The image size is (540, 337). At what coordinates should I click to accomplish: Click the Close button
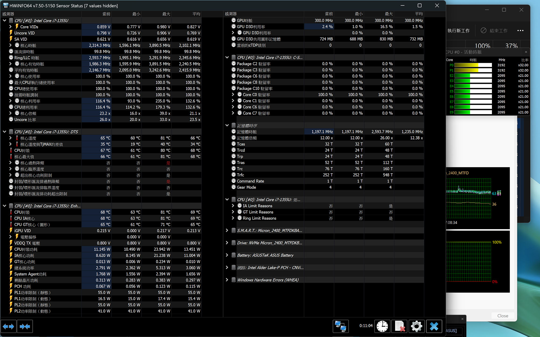[502, 316]
